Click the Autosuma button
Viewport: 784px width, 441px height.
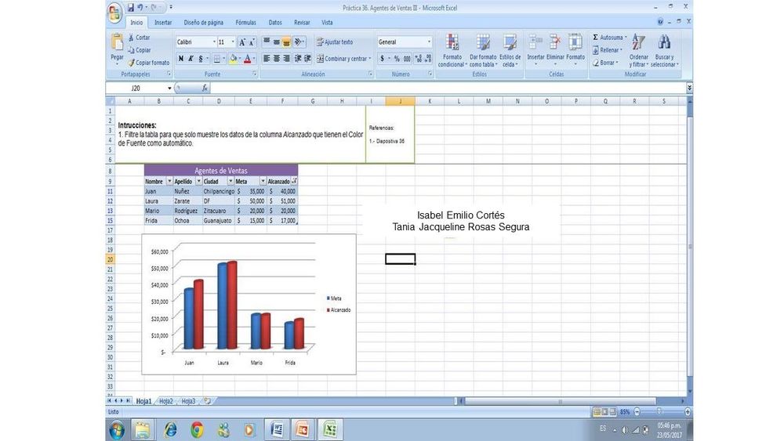pyautogui.click(x=608, y=37)
